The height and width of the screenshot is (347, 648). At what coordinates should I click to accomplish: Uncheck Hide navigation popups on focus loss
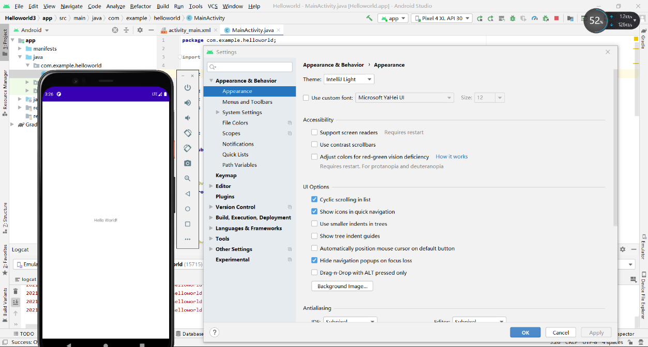tap(314, 260)
